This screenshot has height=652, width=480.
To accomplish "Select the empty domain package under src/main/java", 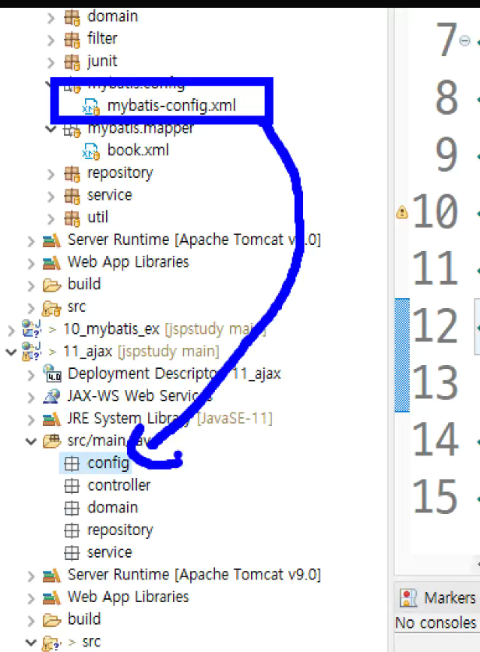I will [x=112, y=508].
